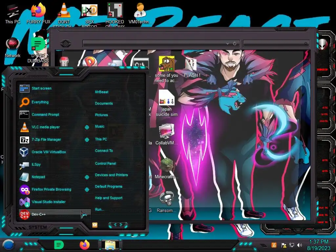Click the Start orb button

(8, 245)
